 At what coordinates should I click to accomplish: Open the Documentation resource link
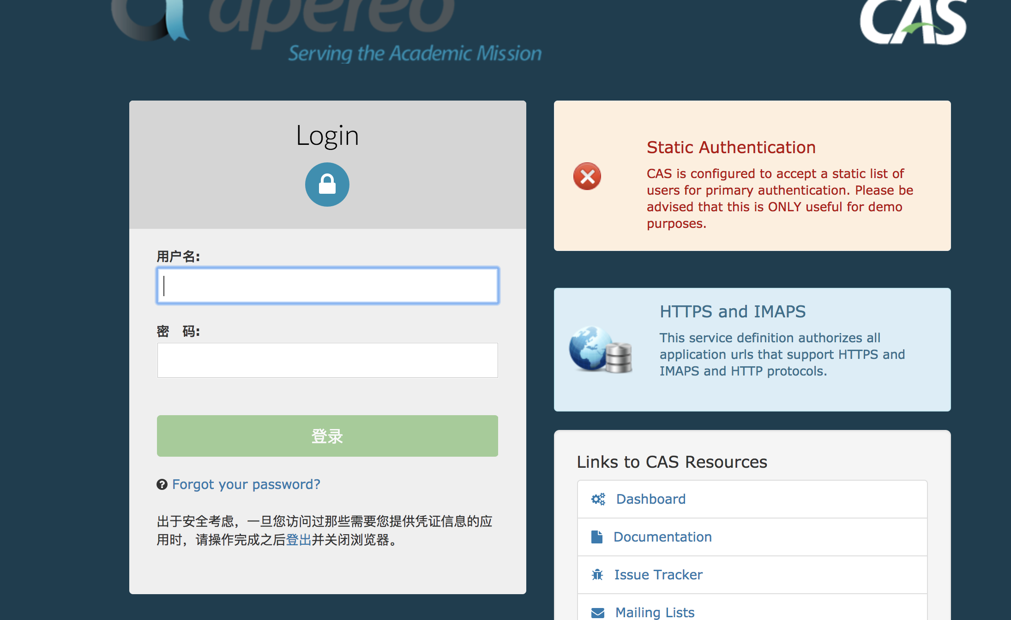coord(662,537)
